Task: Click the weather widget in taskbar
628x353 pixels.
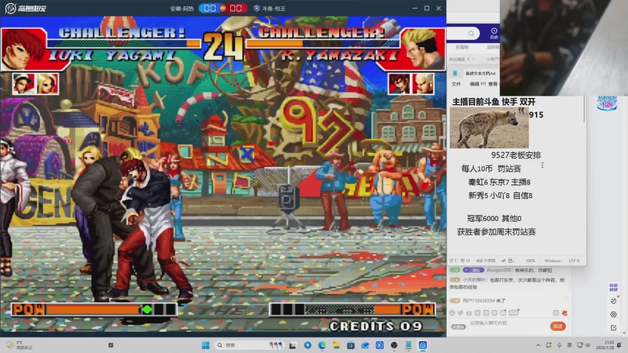Action: 19,345
